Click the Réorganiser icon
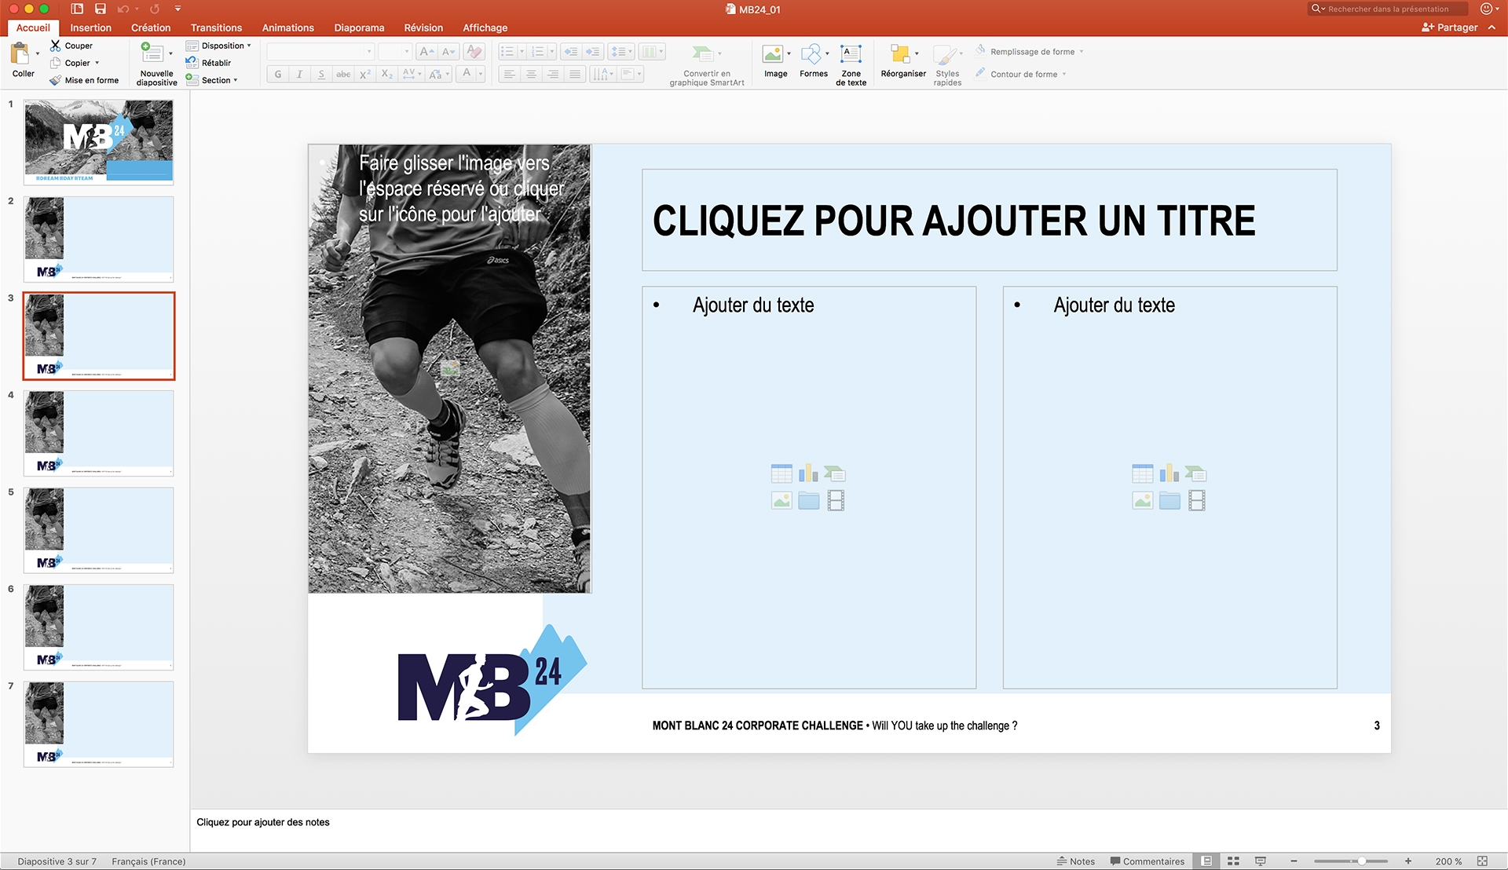Image resolution: width=1508 pixels, height=870 pixels. click(900, 53)
